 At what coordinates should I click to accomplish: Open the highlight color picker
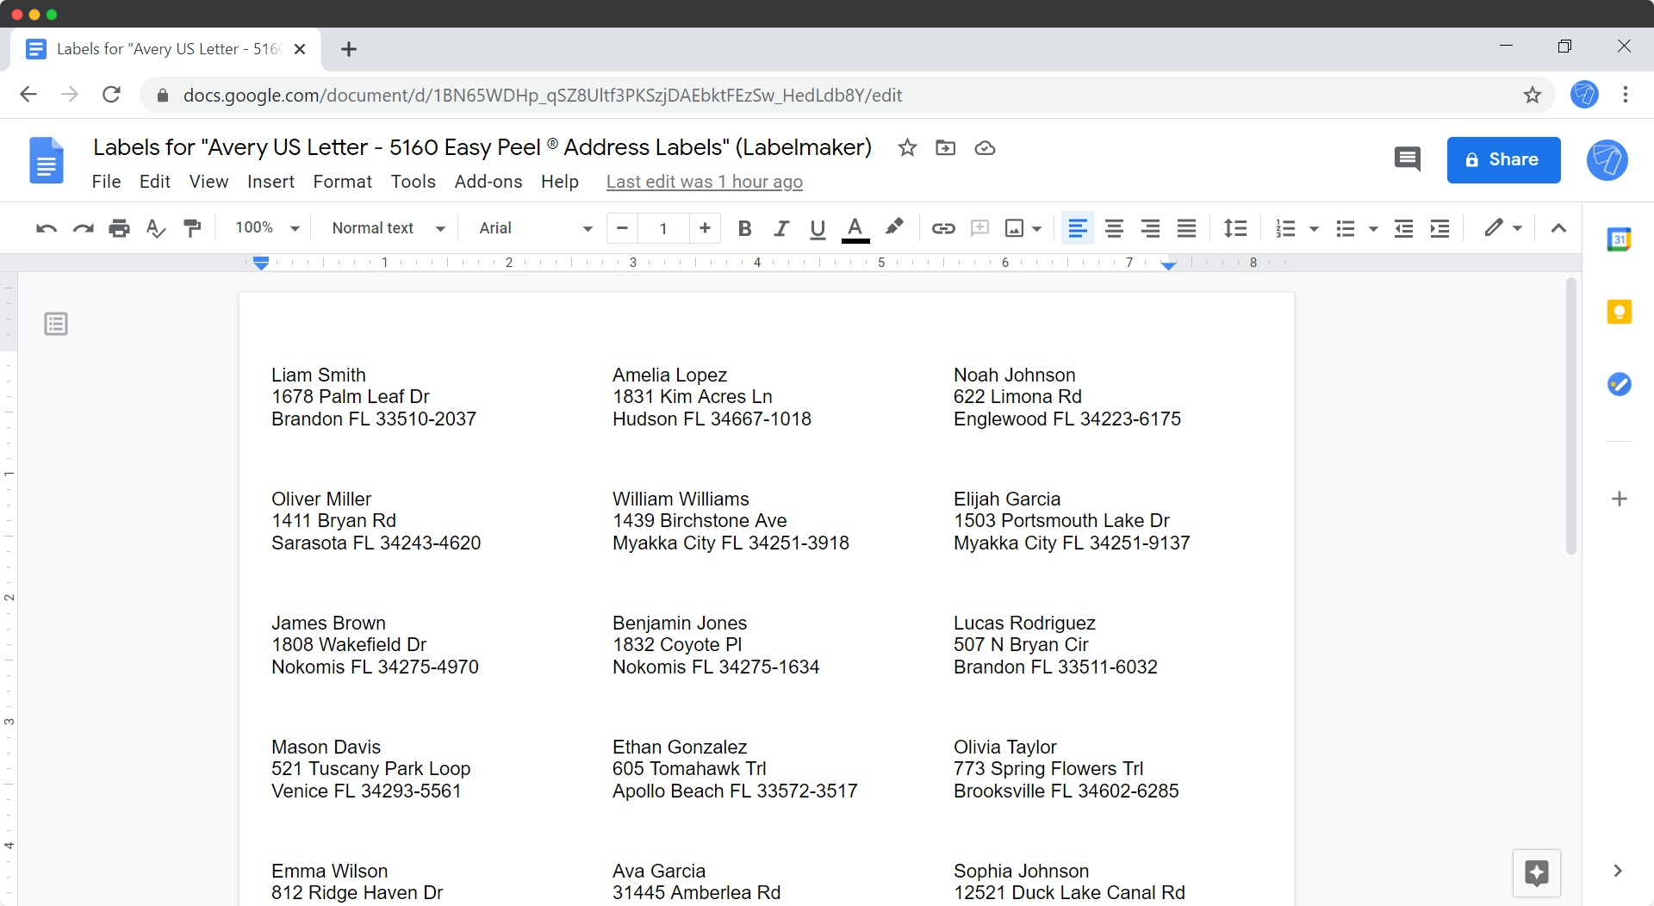pyautogui.click(x=894, y=227)
